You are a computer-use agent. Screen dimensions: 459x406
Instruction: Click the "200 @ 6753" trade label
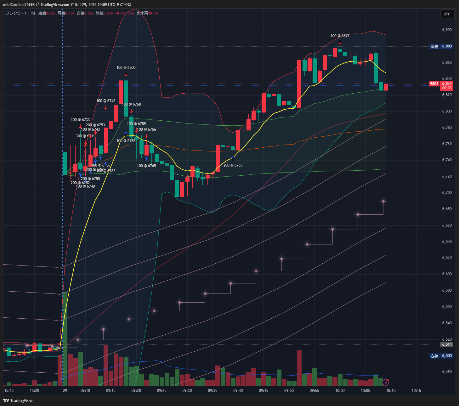pos(95,125)
